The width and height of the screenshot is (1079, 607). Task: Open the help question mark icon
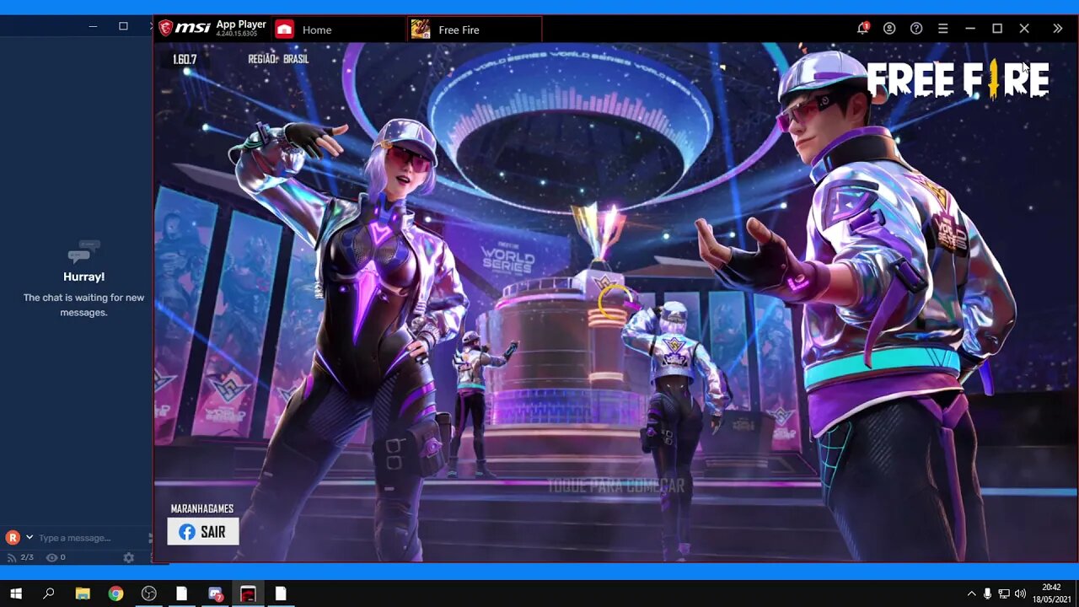(916, 29)
